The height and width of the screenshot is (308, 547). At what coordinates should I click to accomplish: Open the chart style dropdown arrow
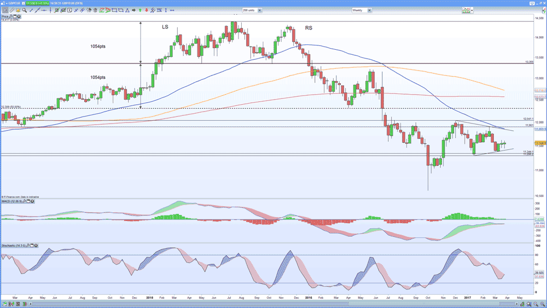[472, 10]
